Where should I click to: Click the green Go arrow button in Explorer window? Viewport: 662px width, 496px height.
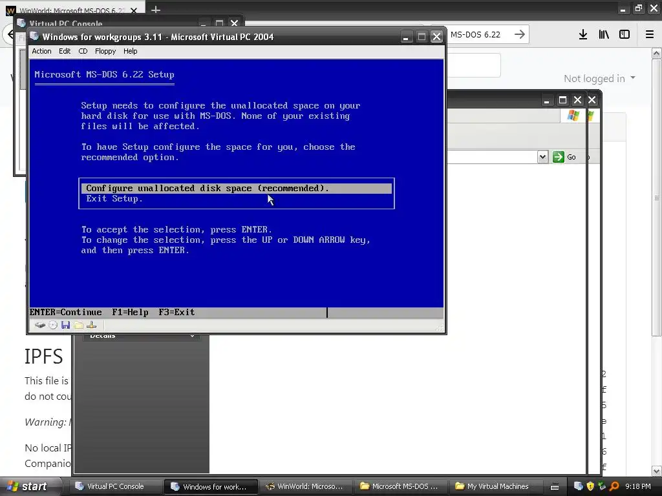click(x=558, y=157)
